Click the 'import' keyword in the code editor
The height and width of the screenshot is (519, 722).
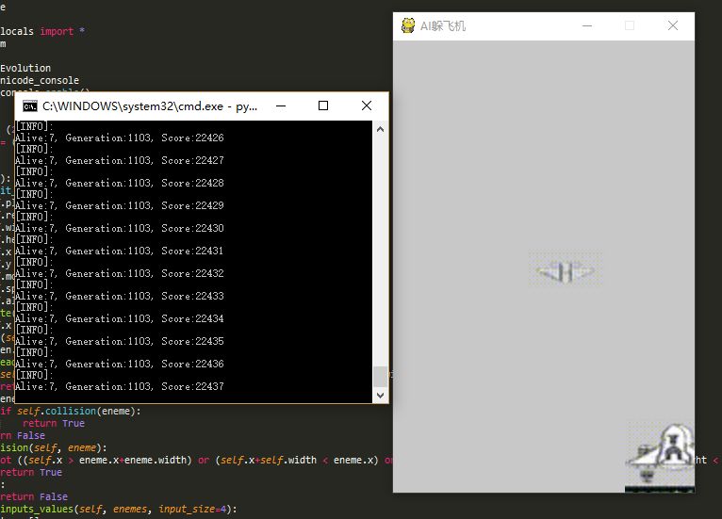[x=57, y=31]
